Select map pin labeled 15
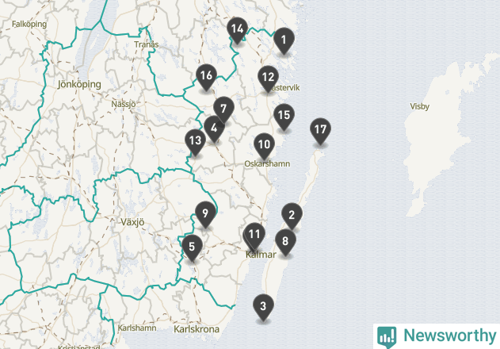This screenshot has height=349, width=500. [x=284, y=117]
